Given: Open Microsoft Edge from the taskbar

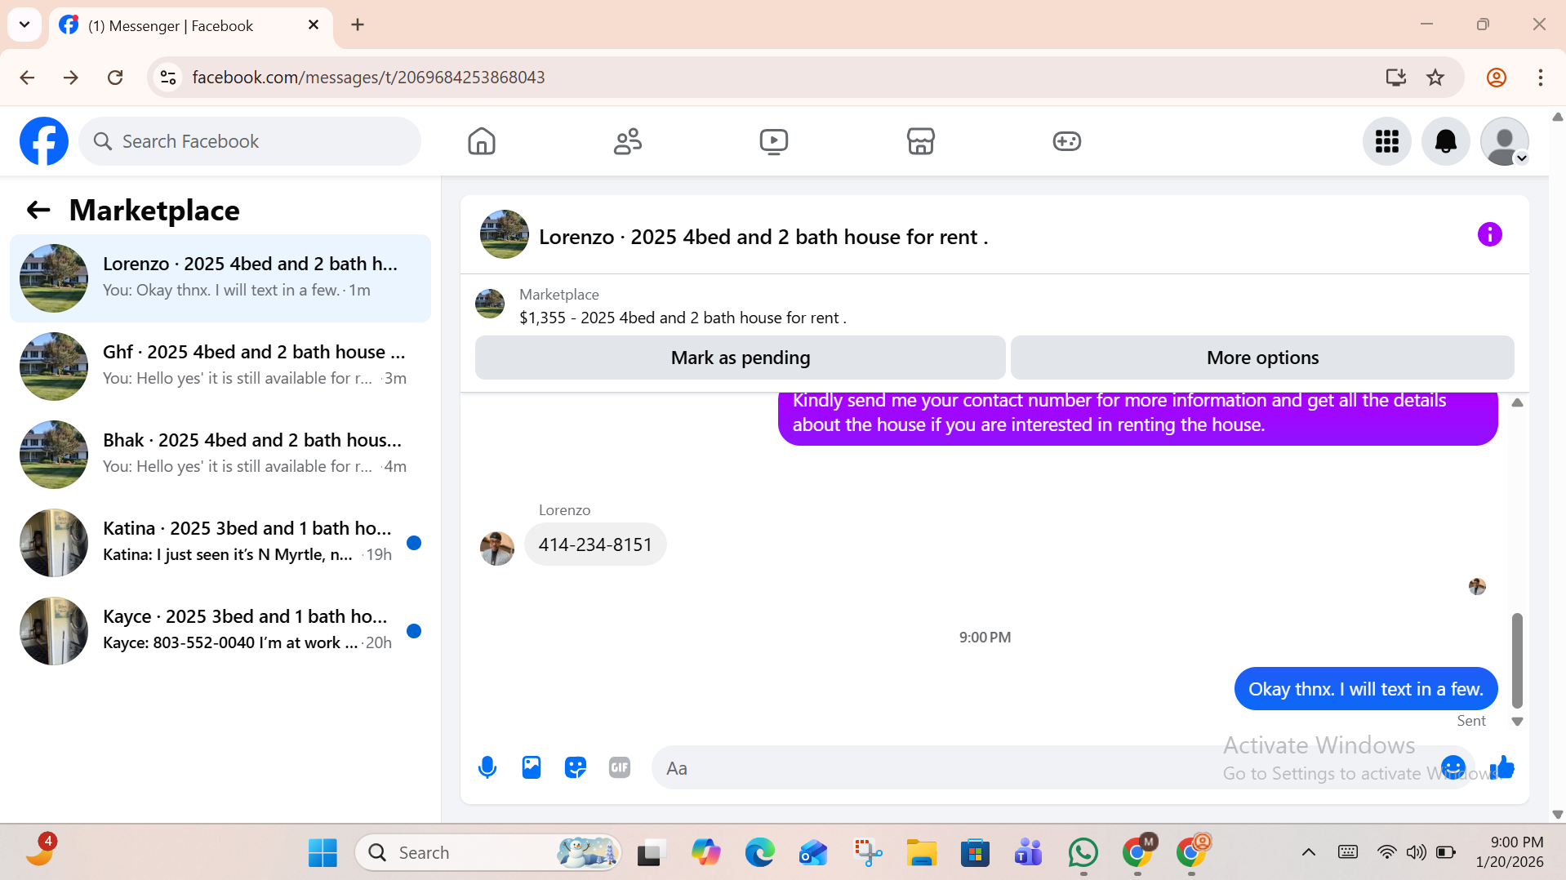Looking at the screenshot, I should point(759,853).
